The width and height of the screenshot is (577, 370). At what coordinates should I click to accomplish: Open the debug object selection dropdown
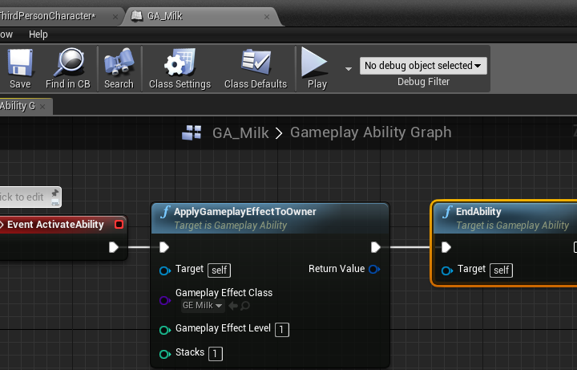coord(423,66)
